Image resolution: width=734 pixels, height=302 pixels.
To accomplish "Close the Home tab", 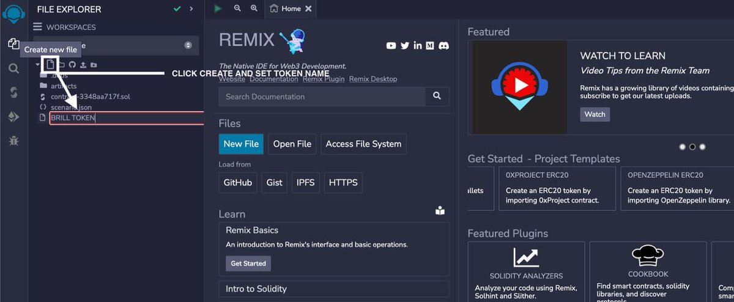I will pyautogui.click(x=308, y=9).
